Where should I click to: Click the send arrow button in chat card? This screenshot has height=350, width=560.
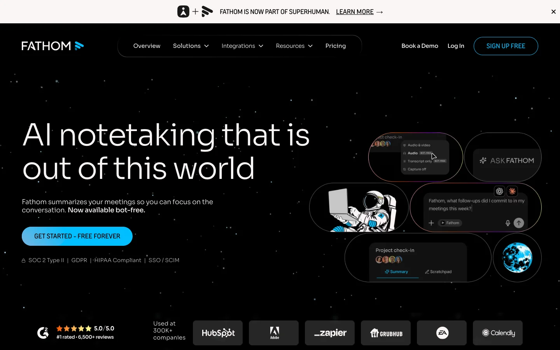pos(519,223)
